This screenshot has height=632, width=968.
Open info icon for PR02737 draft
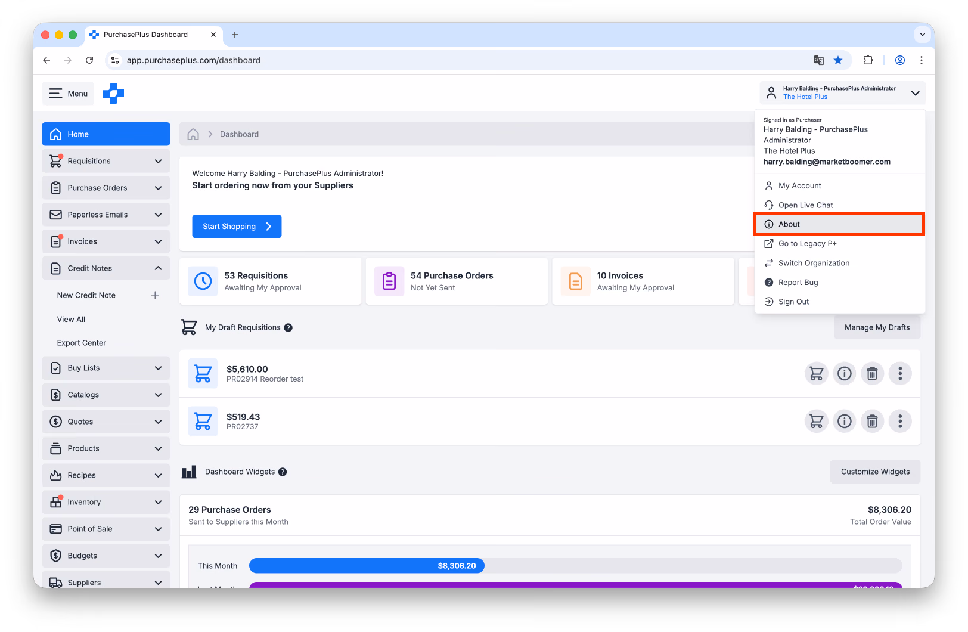coord(845,422)
